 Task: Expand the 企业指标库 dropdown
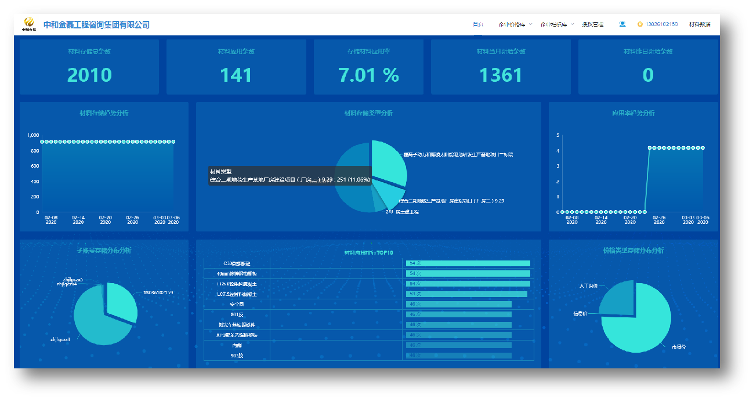(556, 24)
